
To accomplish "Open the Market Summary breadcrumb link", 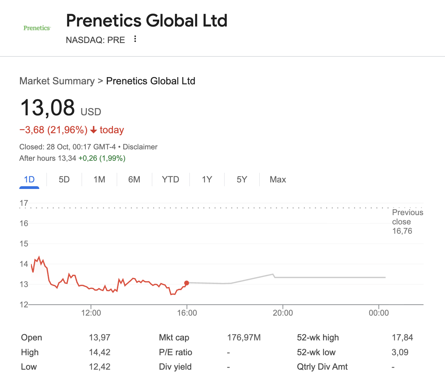I will (57, 81).
